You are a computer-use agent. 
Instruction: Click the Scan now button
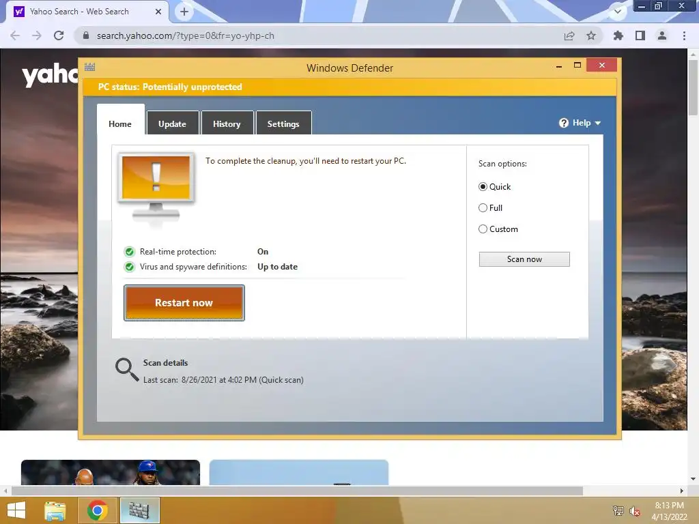(x=524, y=259)
